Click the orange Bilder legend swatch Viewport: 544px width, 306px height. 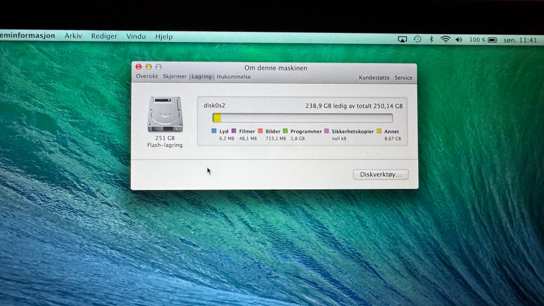(x=260, y=131)
